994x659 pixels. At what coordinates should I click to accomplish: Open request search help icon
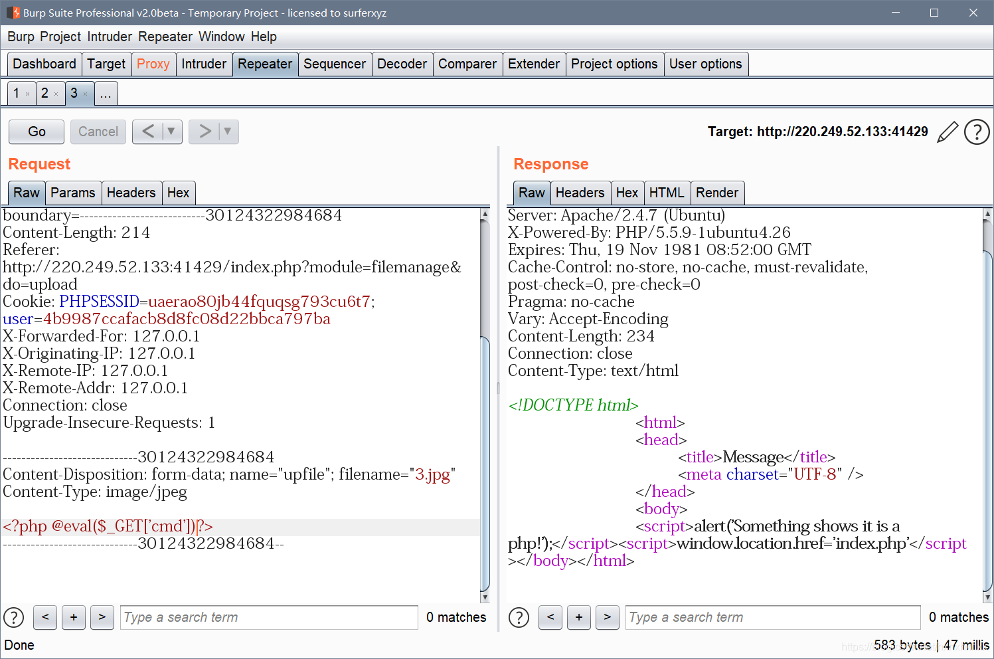pos(14,617)
